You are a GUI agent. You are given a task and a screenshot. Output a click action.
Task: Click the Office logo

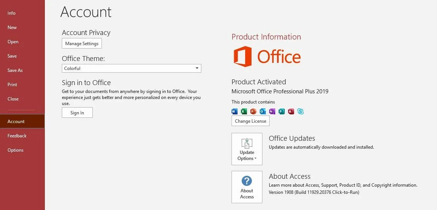267,57
